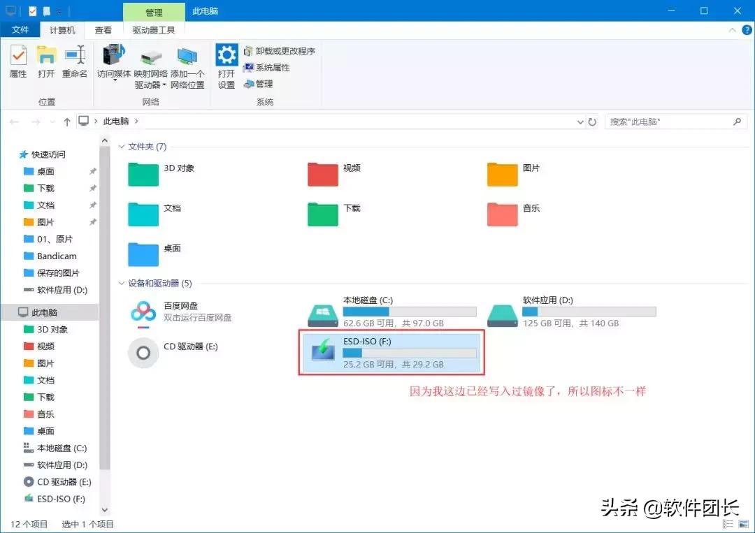The width and height of the screenshot is (755, 533).
Task: Switch to the 查看 ribbon tab
Action: coord(103,29)
